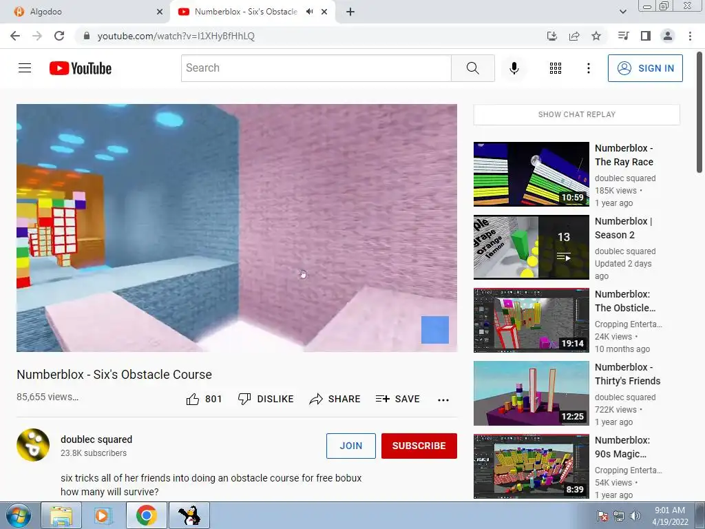Viewport: 705px width, 529px height.
Task: Click the SIGN IN button
Action: pos(645,68)
